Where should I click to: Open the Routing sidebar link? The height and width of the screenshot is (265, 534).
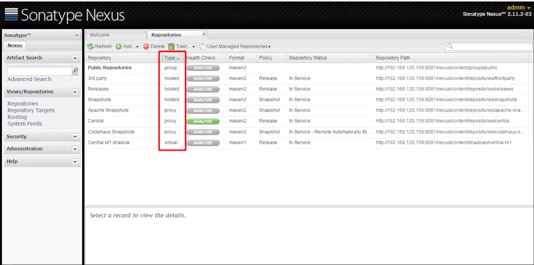click(17, 117)
